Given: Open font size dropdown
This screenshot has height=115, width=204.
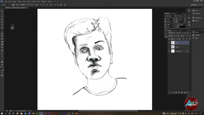Looking at the screenshot, I should pyautogui.click(x=174, y=19).
